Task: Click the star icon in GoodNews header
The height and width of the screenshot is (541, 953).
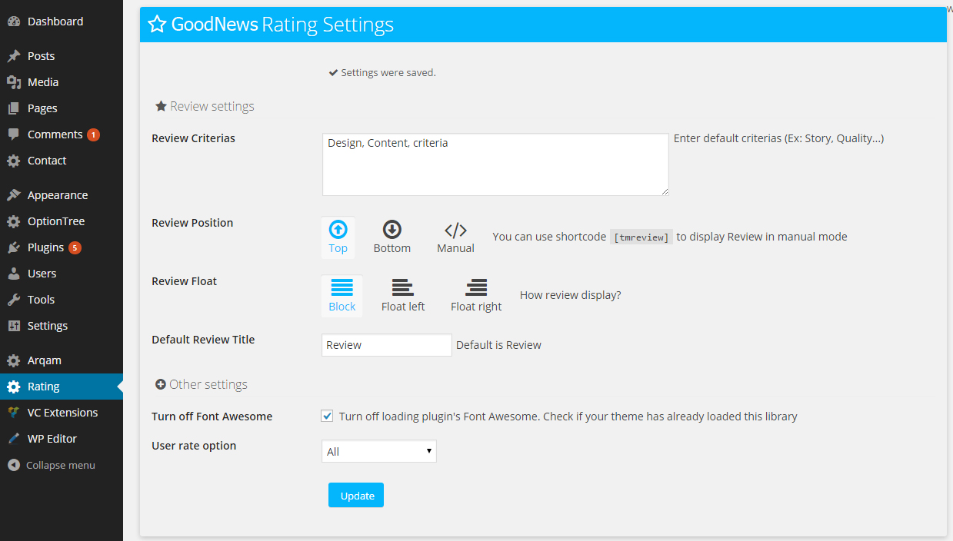Action: (x=157, y=25)
